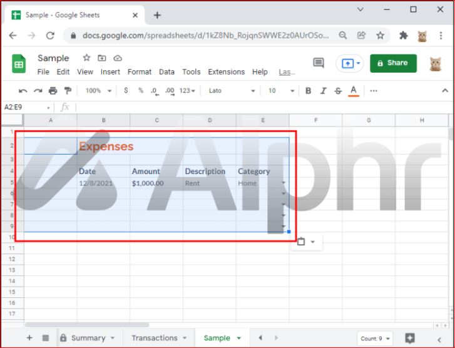Viewport: 455px width, 348px height.
Task: Toggle bold formatting
Action: 308,91
